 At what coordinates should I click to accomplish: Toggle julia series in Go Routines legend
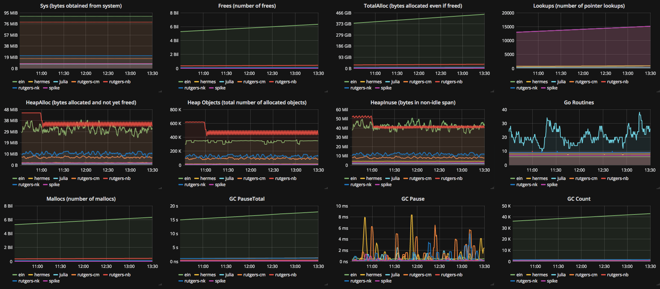click(x=561, y=178)
